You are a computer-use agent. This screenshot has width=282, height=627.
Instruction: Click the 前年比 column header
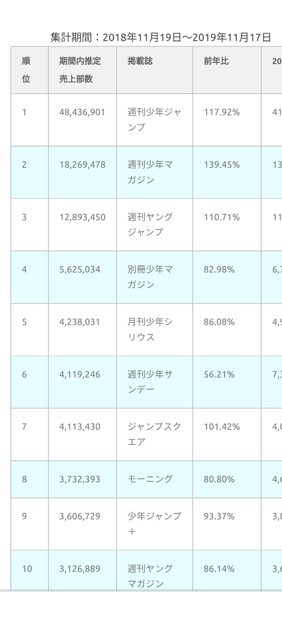point(227,70)
